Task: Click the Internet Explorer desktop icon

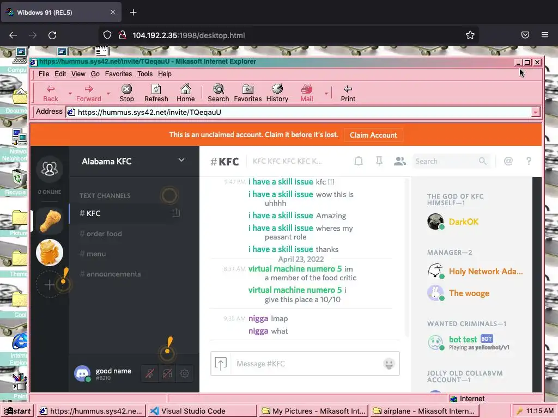Action: (19, 348)
